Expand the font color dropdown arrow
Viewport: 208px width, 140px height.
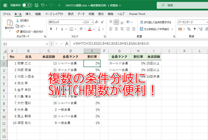(94, 29)
